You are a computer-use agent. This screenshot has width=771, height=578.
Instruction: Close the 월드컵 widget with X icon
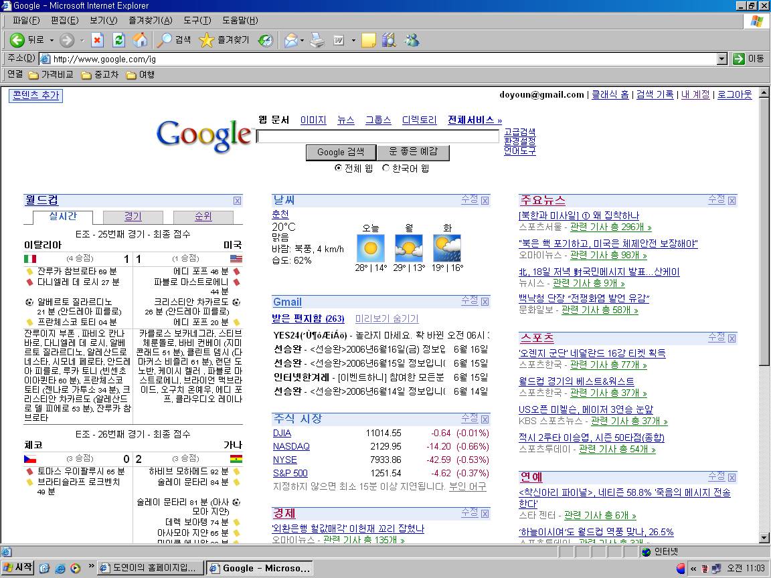[237, 201]
